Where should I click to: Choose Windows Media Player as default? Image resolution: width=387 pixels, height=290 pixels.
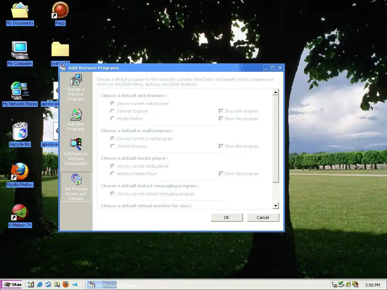134,174
